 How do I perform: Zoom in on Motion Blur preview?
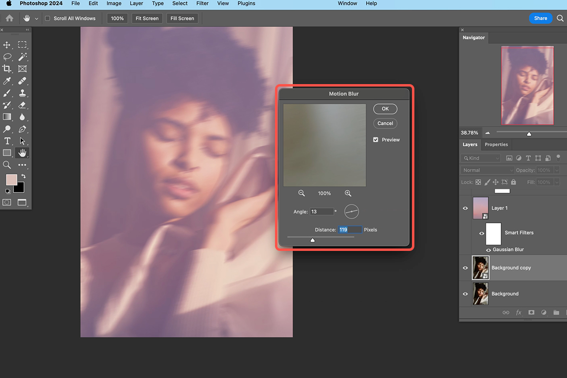coord(348,193)
